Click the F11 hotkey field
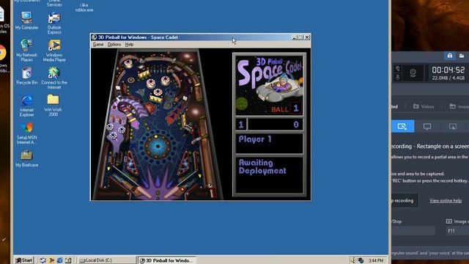 [x=457, y=231]
